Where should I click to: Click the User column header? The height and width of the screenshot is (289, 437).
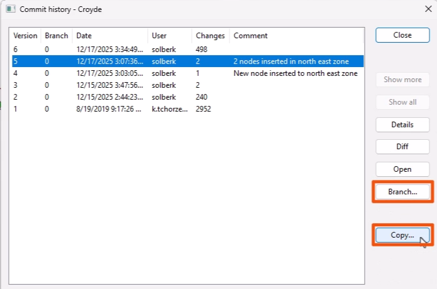pos(170,36)
